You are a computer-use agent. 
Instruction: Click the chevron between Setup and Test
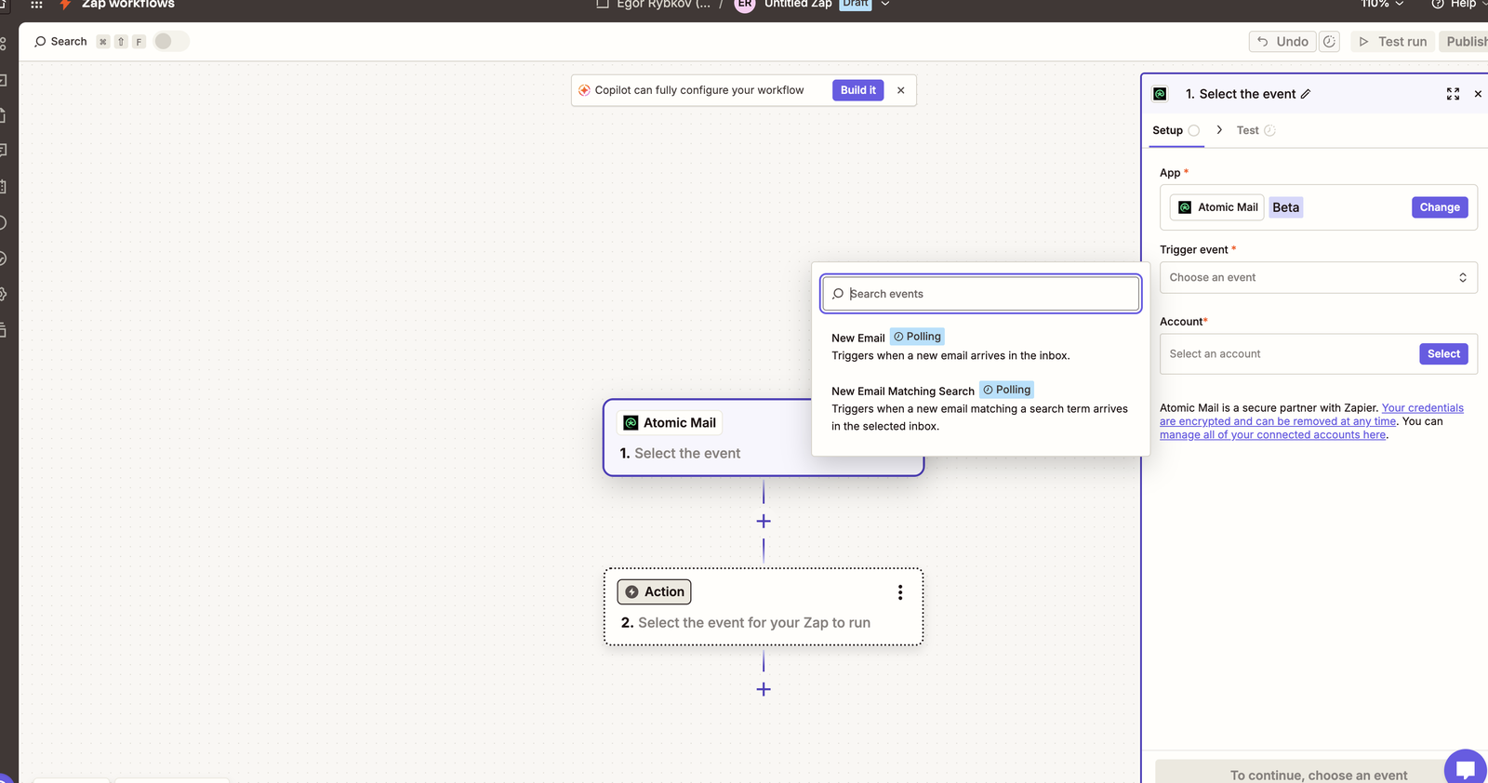click(x=1219, y=130)
